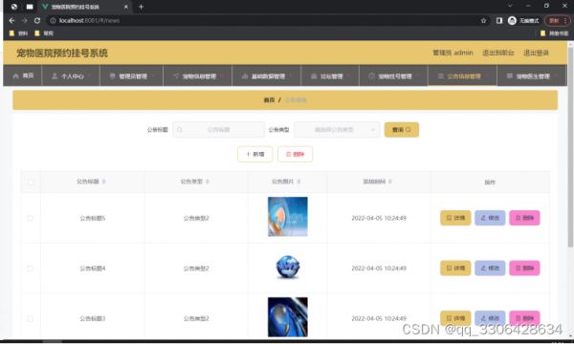
Task: Sort by the 公告类型 column sort arrows
Action: point(208,182)
